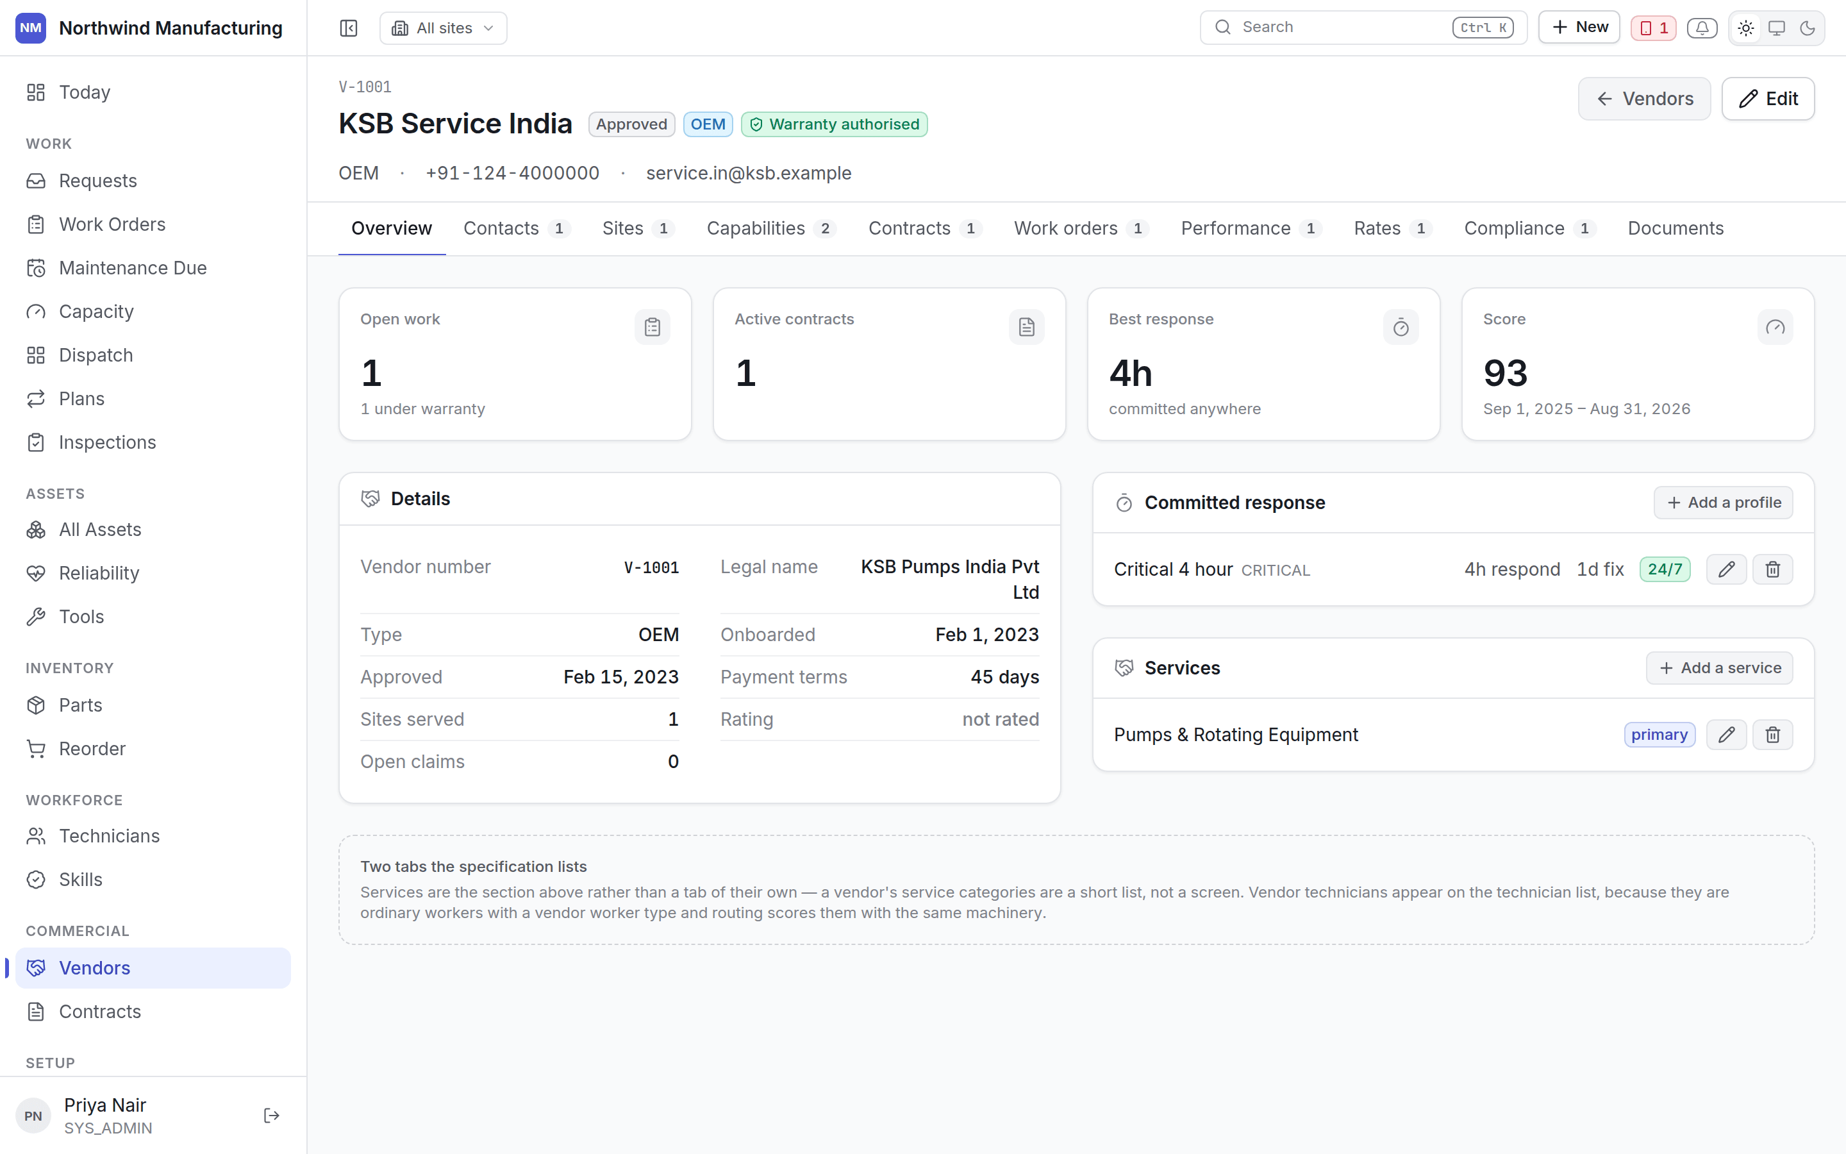Open the red alerts counter badge
This screenshot has width=1846, height=1154.
click(x=1653, y=28)
